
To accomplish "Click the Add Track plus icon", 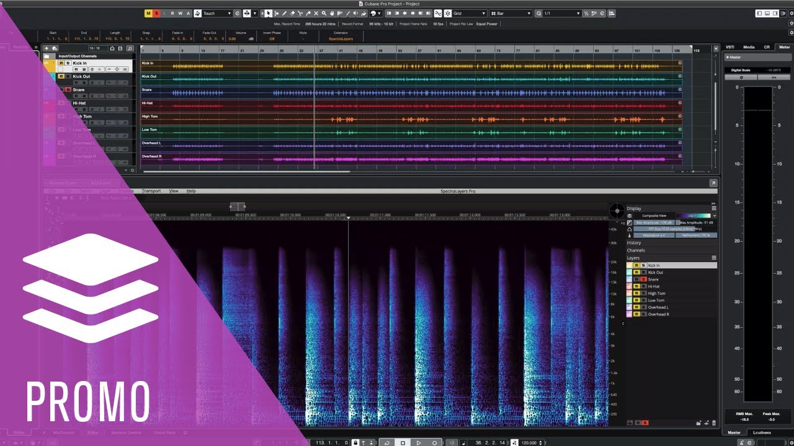I will (47, 48).
